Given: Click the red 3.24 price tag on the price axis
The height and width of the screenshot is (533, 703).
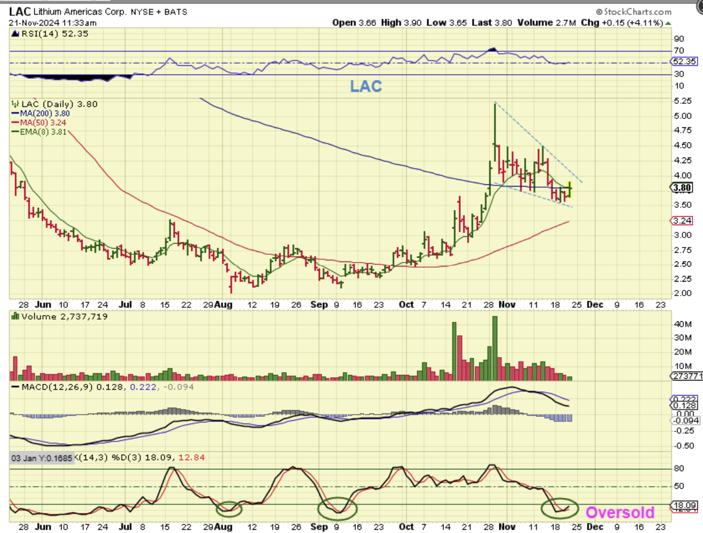Looking at the screenshot, I should point(682,221).
